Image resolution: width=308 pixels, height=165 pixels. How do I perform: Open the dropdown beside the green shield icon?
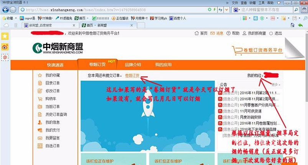(x=267, y=18)
